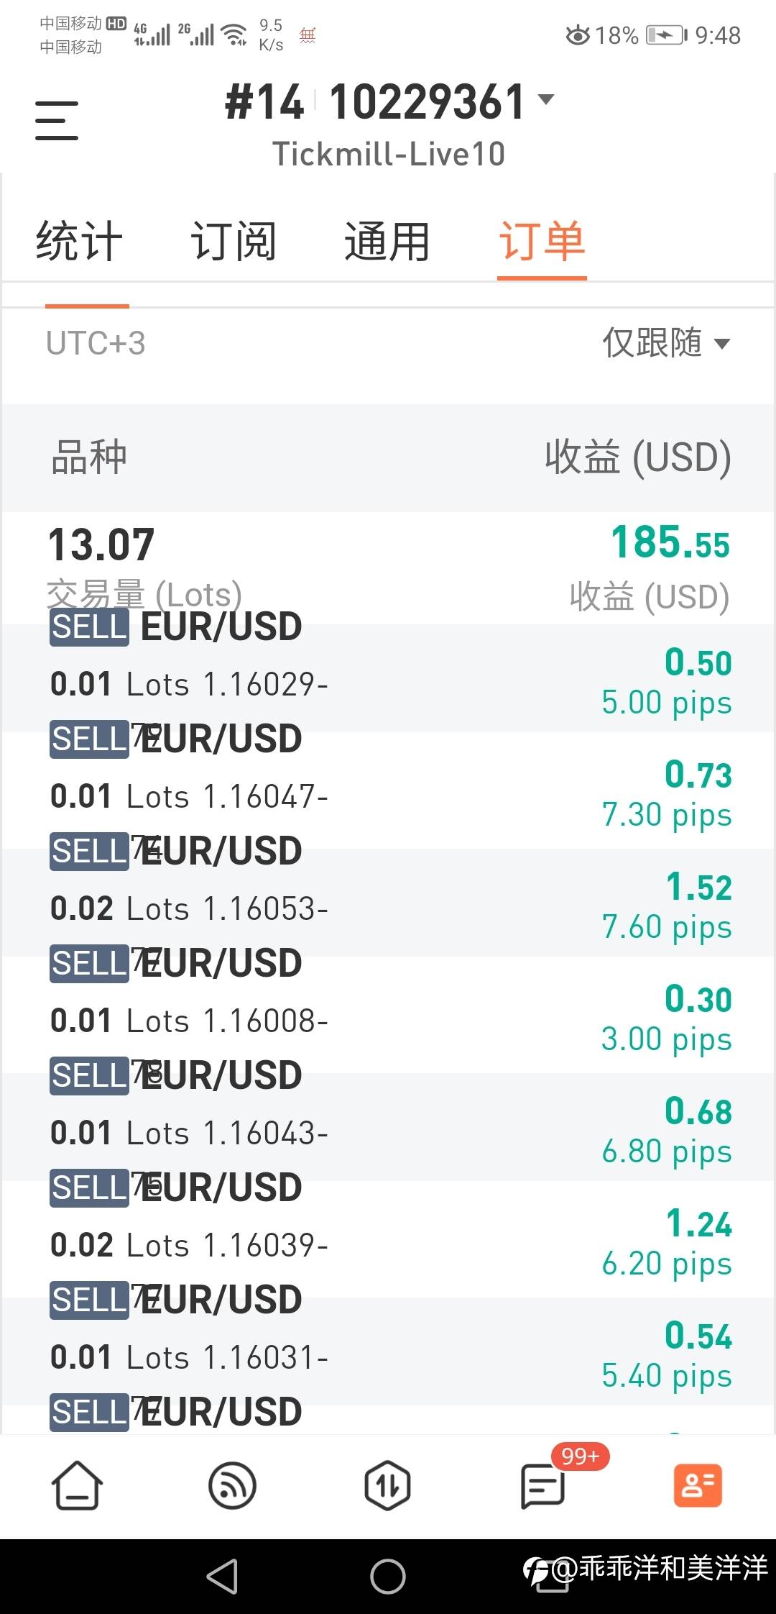Open the 0.02 Lots order at 1.16053
The width and height of the screenshot is (776, 1614).
click(388, 895)
